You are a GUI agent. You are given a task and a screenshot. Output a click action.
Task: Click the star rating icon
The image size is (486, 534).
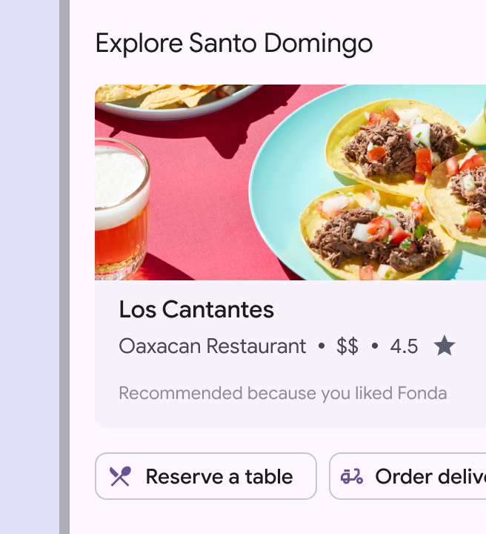[445, 346]
